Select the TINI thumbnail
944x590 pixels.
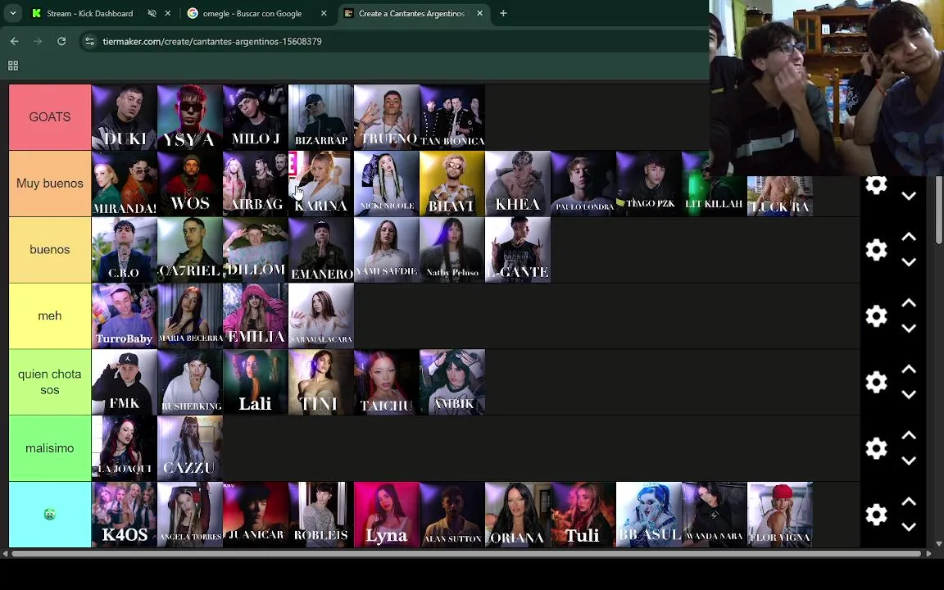(x=321, y=382)
